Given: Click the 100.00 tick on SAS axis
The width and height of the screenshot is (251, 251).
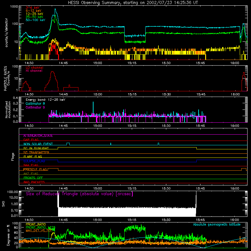Looking at the screenshot, I should click(13, 192).
